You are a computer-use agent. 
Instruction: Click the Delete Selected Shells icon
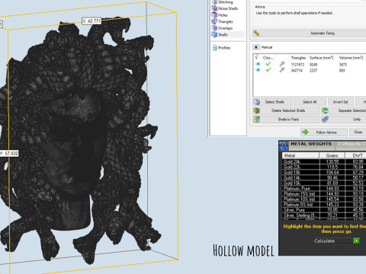pyautogui.click(x=257, y=110)
